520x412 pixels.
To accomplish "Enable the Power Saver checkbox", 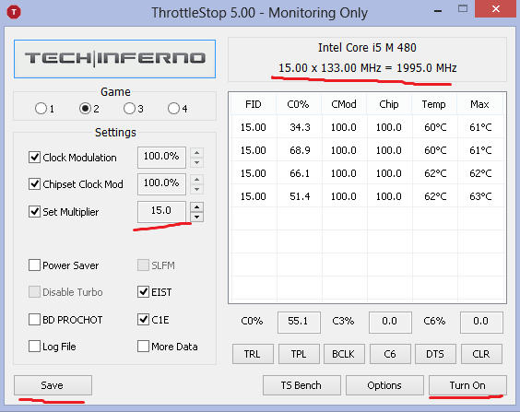I will tap(34, 265).
